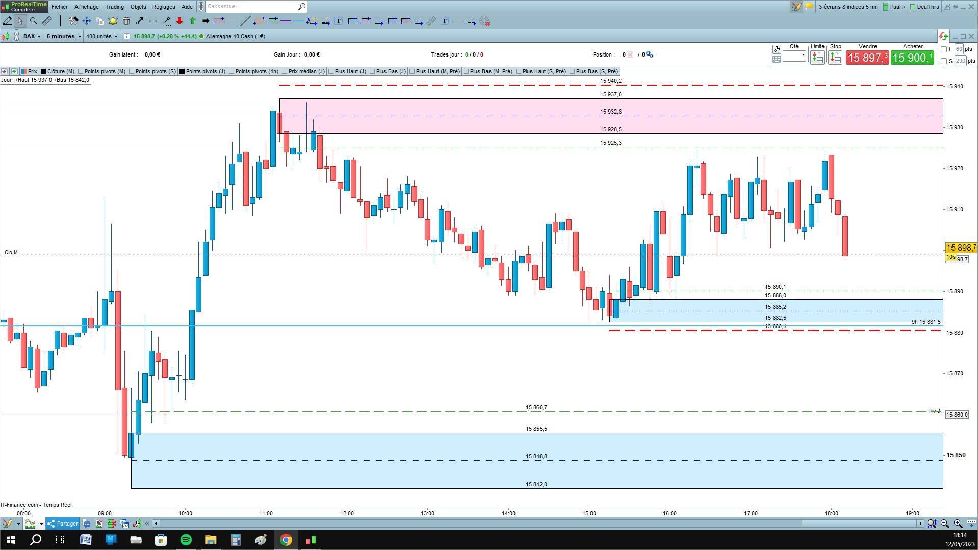Screen dimensions: 978x550
Task: Select the green up arrow drawing tool
Action: tap(193, 21)
